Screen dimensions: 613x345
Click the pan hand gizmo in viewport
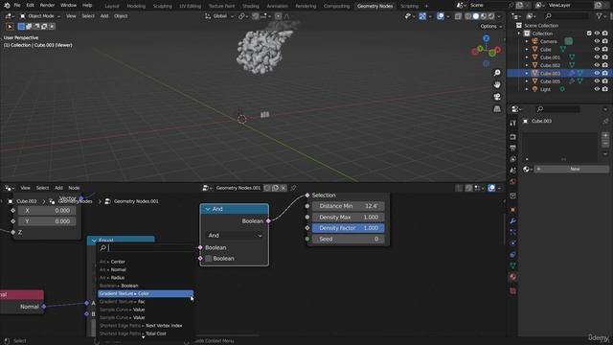pos(497,85)
